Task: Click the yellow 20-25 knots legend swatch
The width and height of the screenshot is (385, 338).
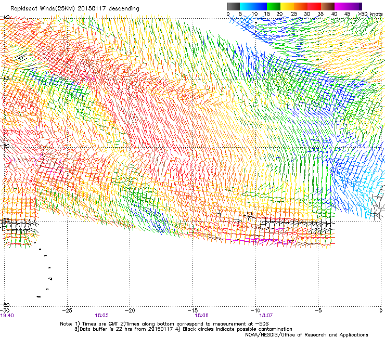Action: (x=287, y=6)
